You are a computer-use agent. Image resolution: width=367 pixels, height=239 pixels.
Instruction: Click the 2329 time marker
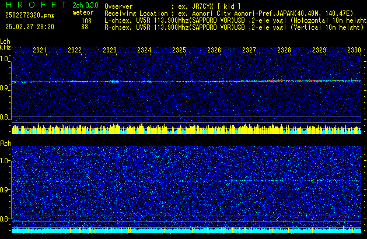pos(319,50)
